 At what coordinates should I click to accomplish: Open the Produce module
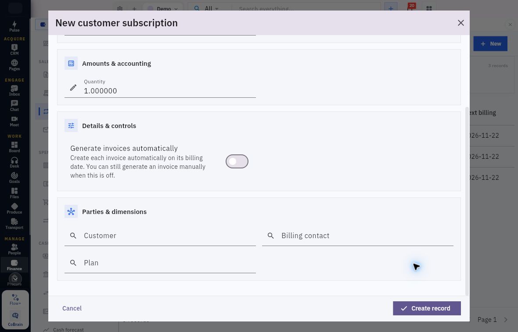(x=14, y=209)
